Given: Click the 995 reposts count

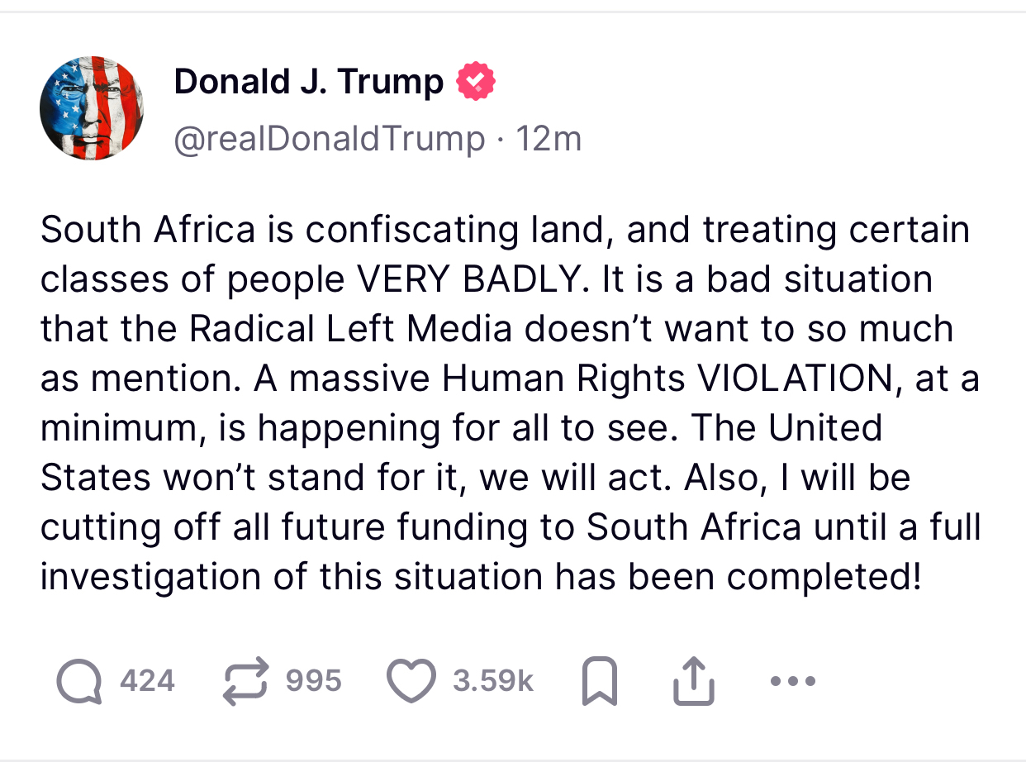Looking at the screenshot, I should 313,681.
